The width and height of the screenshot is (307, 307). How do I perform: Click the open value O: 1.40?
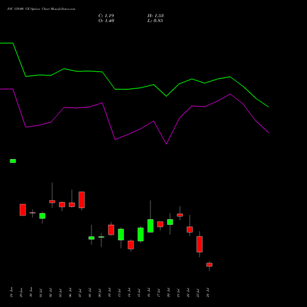pyautogui.click(x=106, y=21)
